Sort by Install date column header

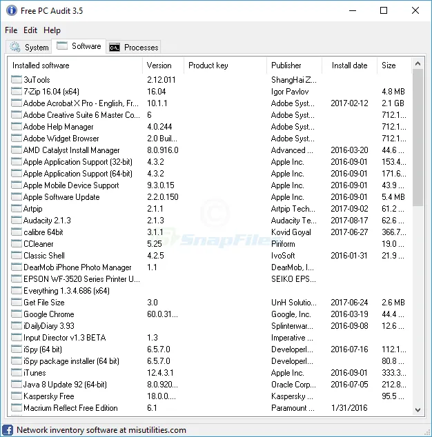[349, 65]
